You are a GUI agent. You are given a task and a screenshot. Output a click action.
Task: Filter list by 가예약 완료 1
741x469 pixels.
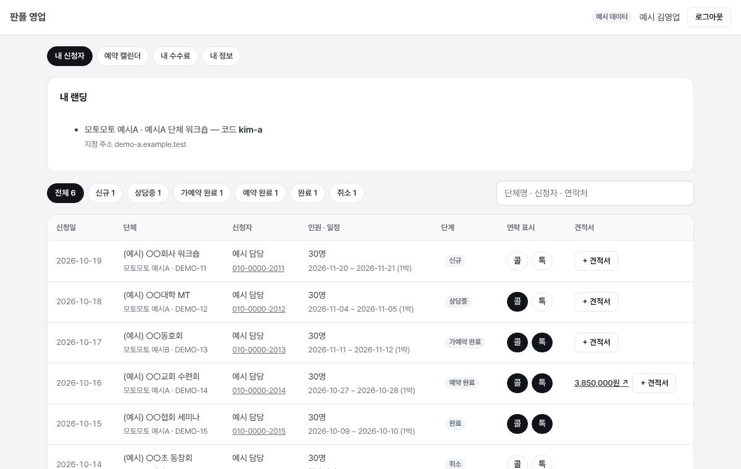pyautogui.click(x=202, y=193)
